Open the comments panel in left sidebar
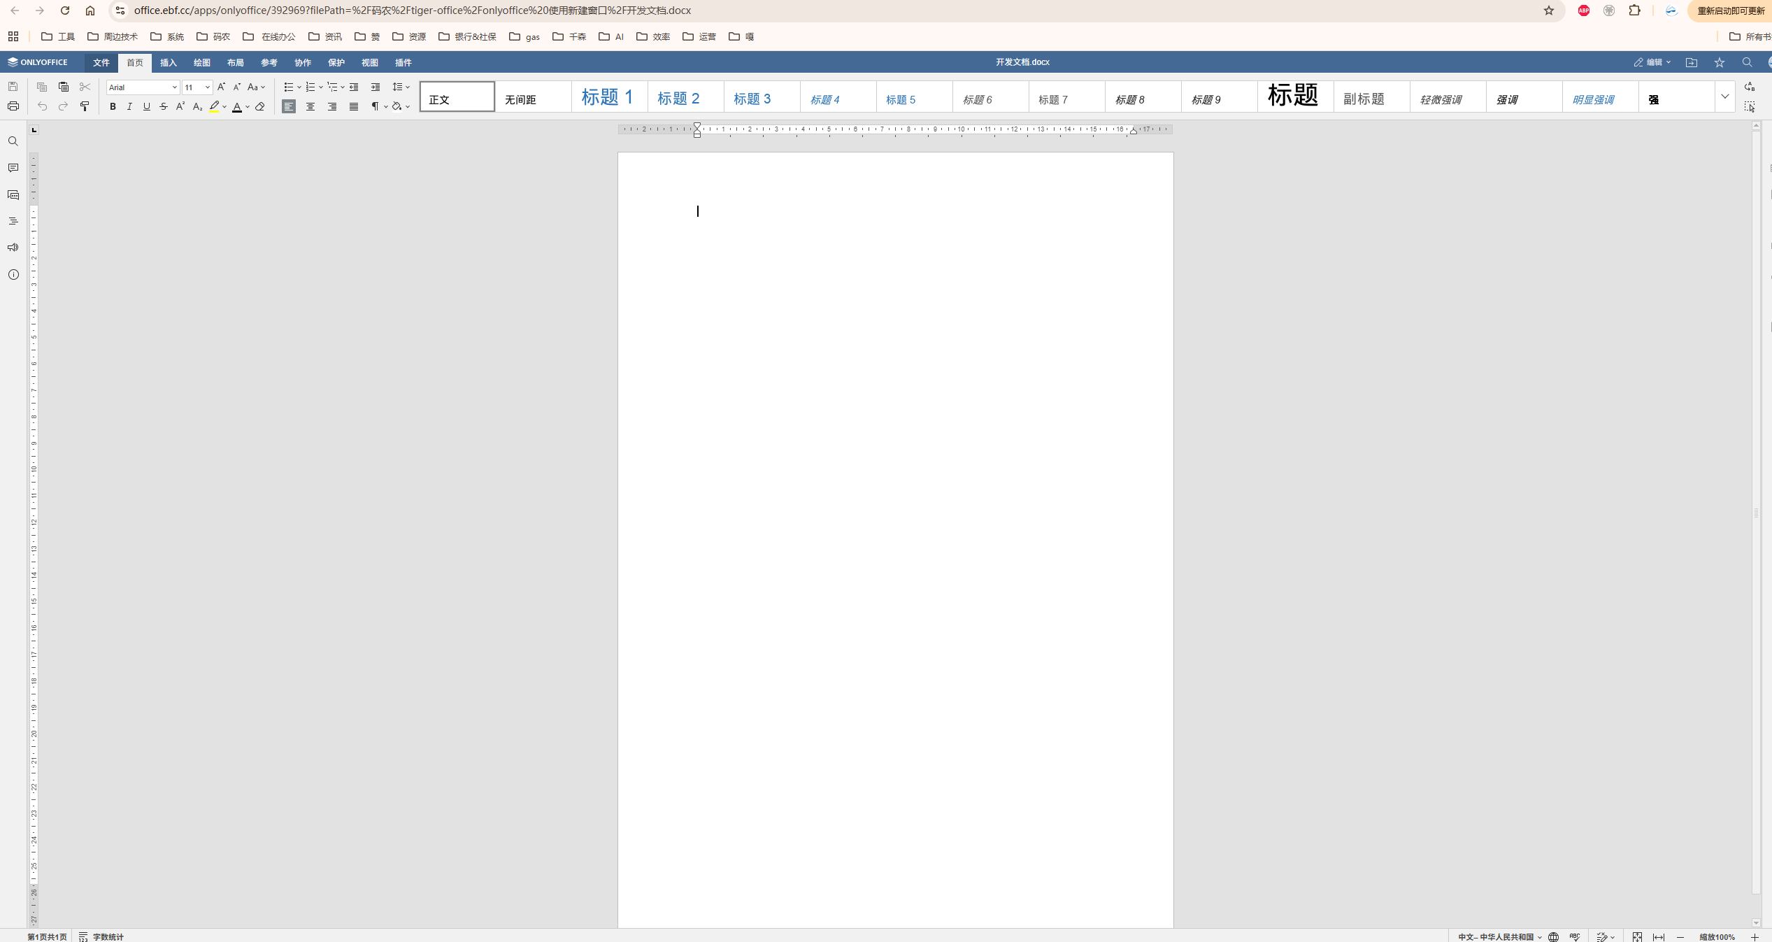 [13, 168]
